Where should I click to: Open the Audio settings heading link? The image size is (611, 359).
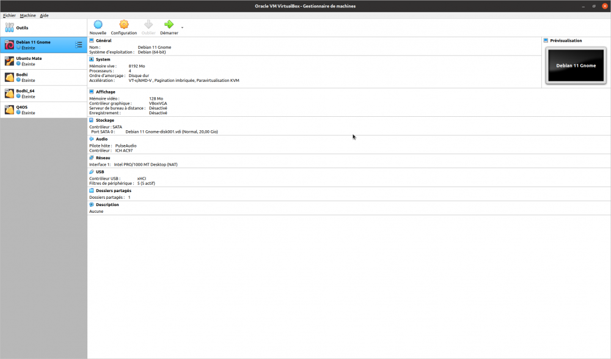[101, 139]
